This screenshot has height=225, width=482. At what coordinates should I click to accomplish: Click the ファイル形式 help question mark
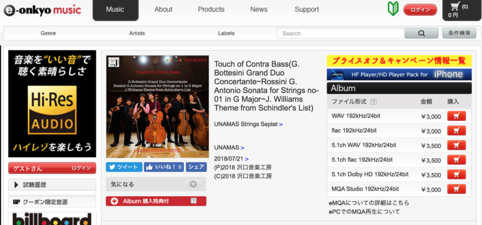pos(374,102)
